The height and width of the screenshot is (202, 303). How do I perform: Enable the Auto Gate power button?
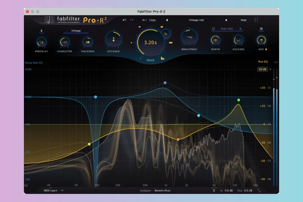[213, 29]
